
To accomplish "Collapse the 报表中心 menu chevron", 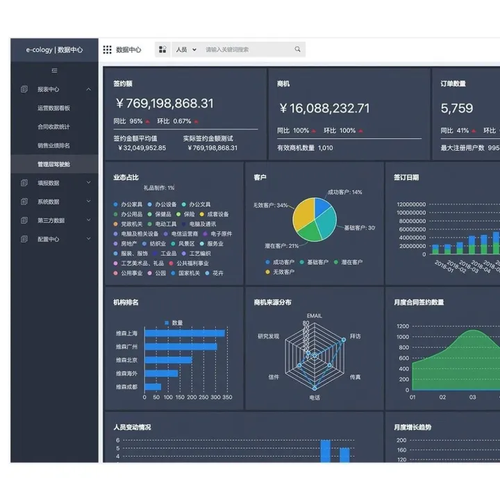I will (x=88, y=90).
